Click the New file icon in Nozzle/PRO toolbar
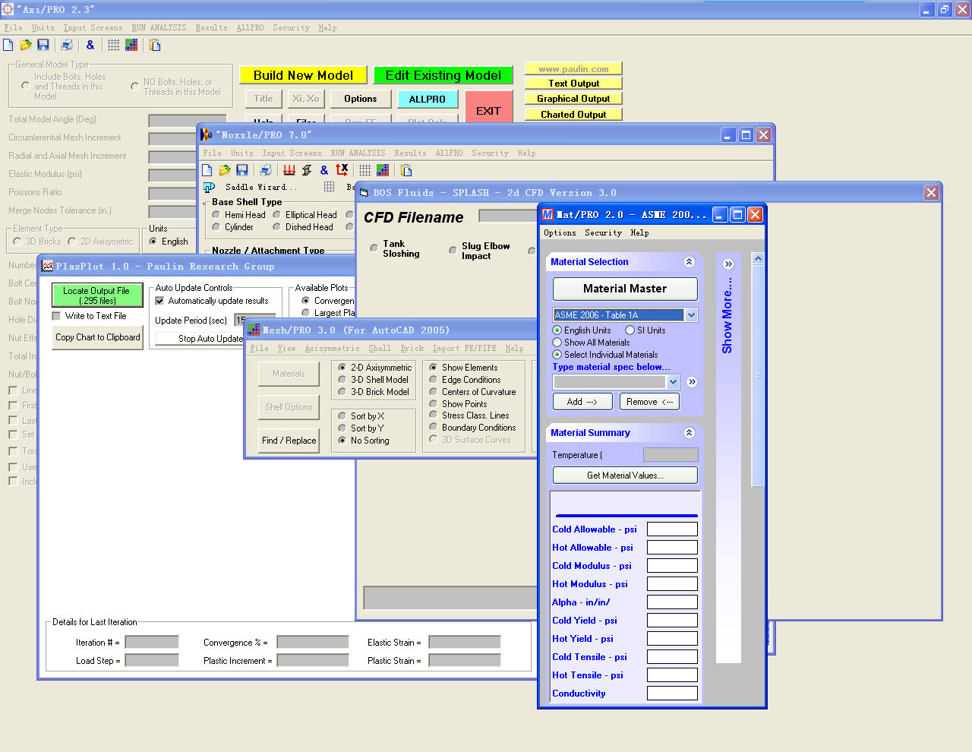 click(x=207, y=170)
